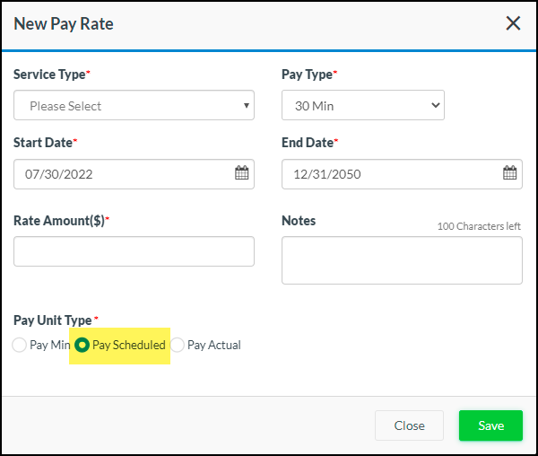Click the 100 Characters left counter
This screenshot has height=456, width=538.
(x=479, y=226)
